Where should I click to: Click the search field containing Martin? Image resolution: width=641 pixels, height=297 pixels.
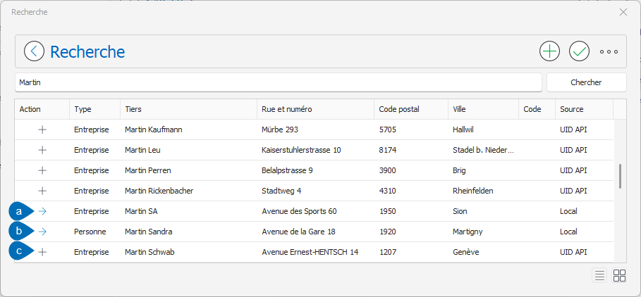click(x=279, y=82)
